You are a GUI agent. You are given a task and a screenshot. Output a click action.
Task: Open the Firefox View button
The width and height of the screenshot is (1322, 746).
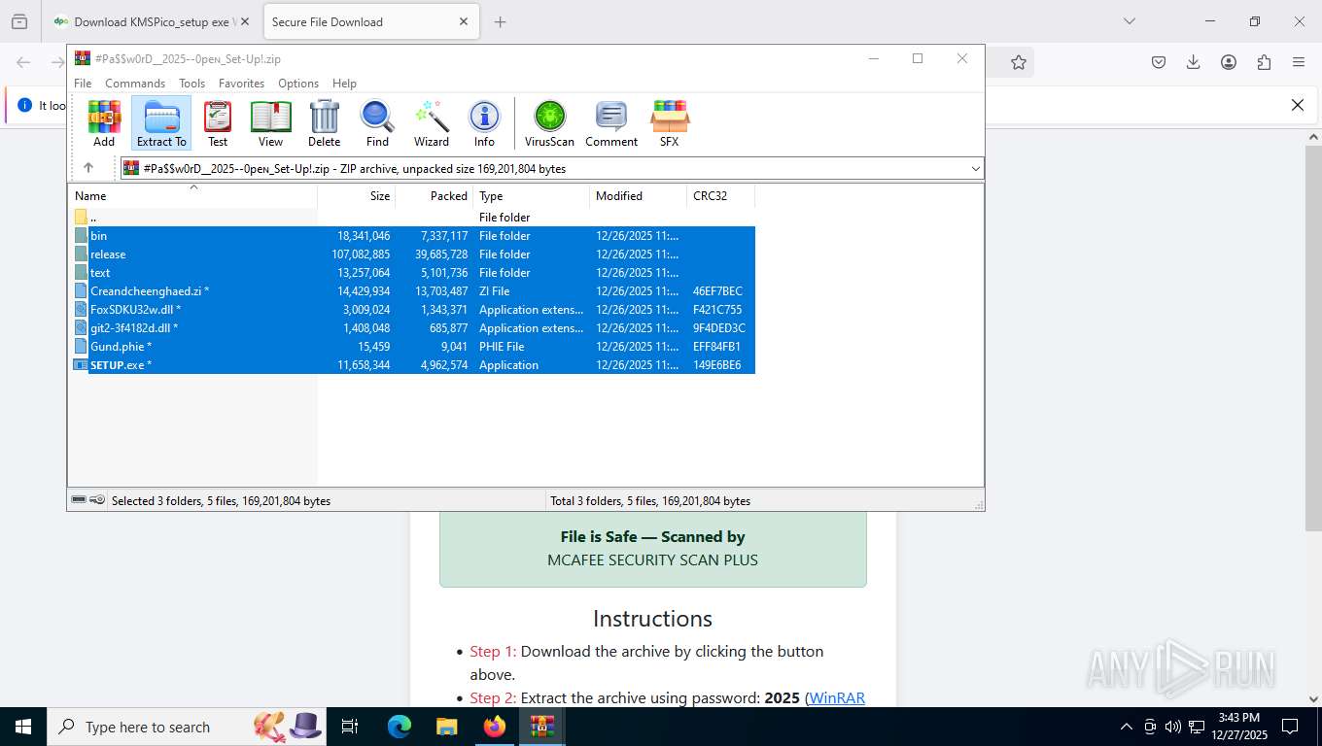coord(19,21)
